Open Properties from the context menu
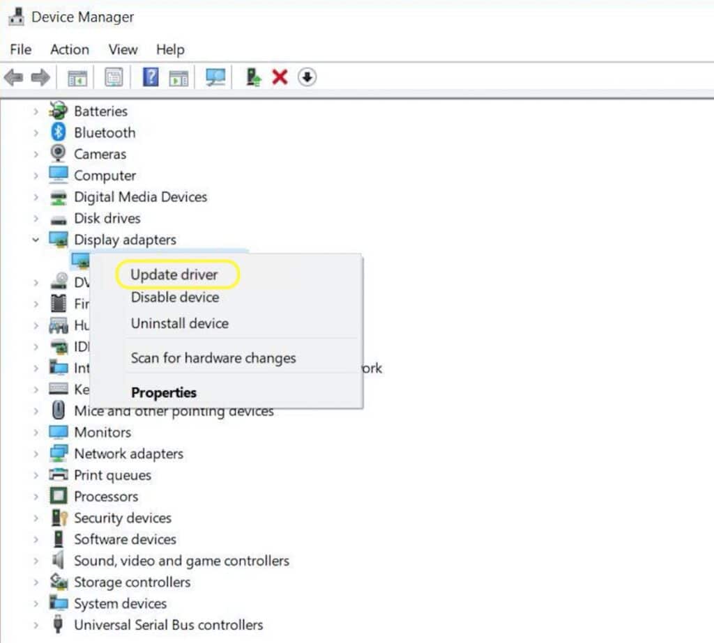Image resolution: width=714 pixels, height=643 pixels. (164, 392)
